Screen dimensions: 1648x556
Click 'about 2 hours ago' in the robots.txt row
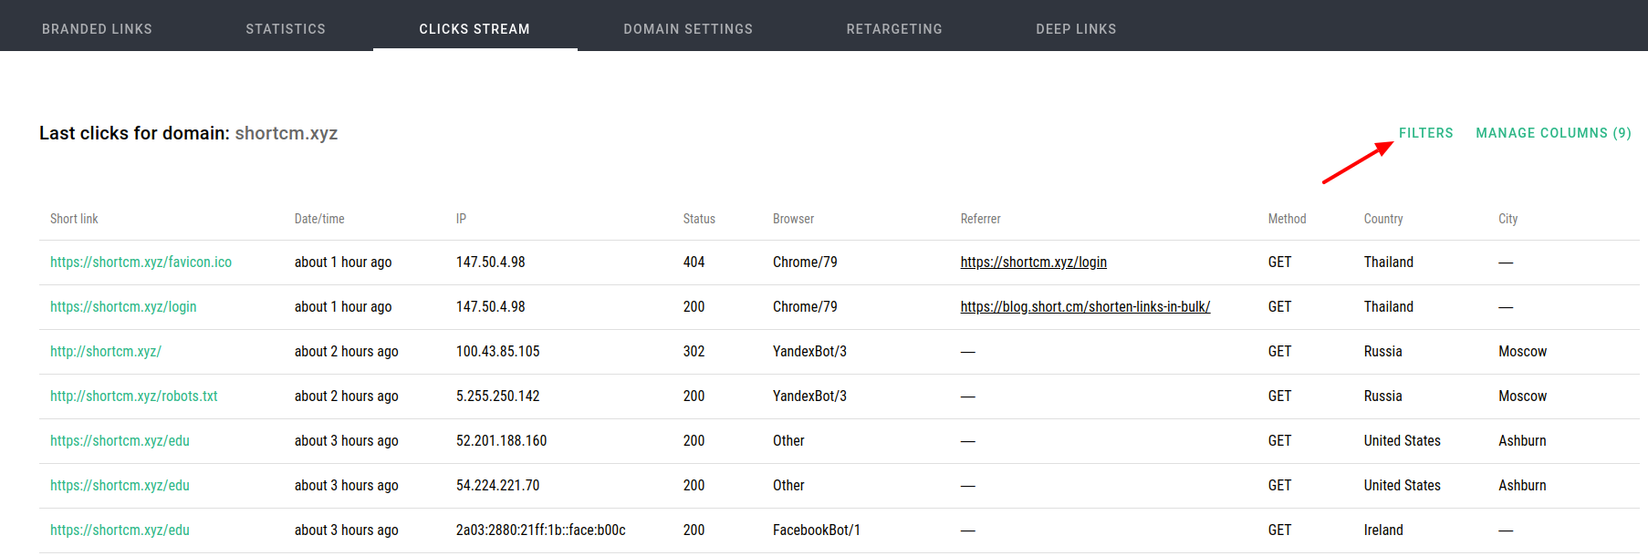(347, 396)
